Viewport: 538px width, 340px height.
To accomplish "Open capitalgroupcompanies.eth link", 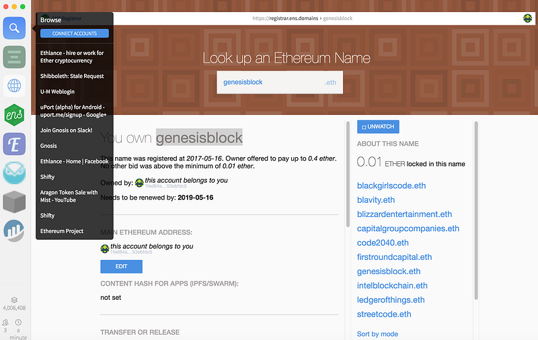I will pyautogui.click(x=408, y=228).
